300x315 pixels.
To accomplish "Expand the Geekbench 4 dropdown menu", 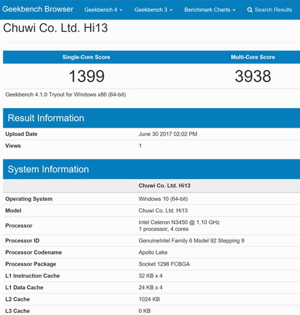I will pos(103,10).
